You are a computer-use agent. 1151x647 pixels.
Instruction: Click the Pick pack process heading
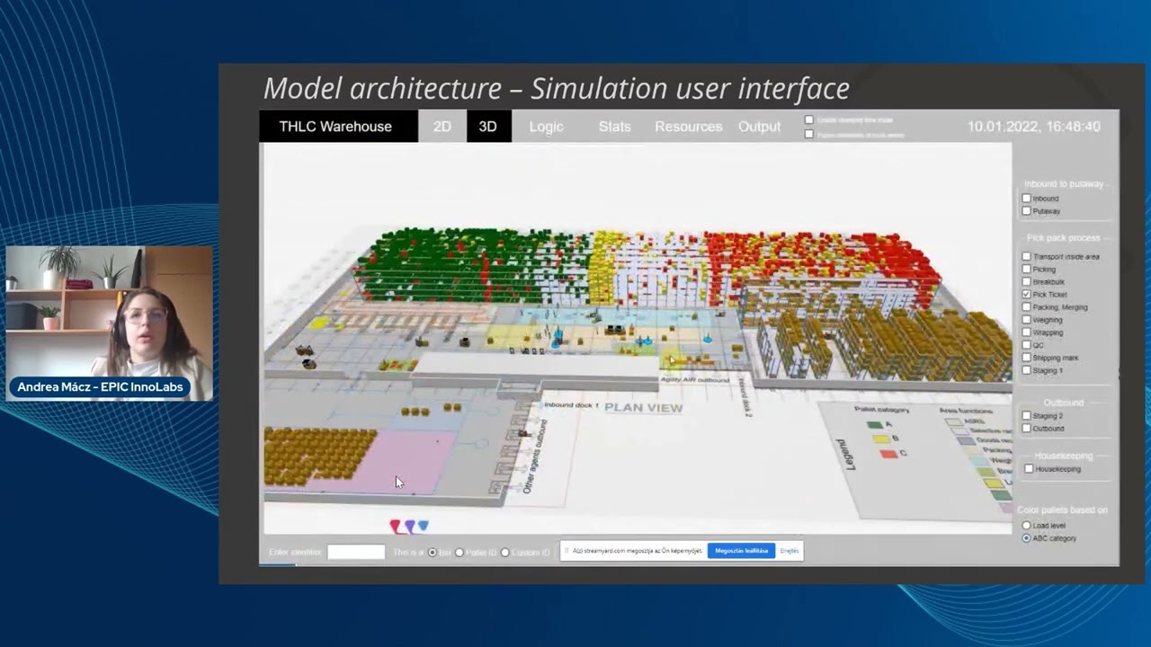pyautogui.click(x=1063, y=238)
